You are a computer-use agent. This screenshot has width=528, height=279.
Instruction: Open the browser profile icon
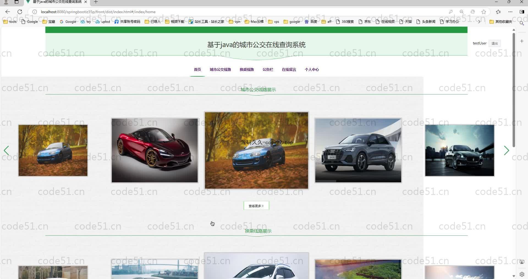click(6, 2)
